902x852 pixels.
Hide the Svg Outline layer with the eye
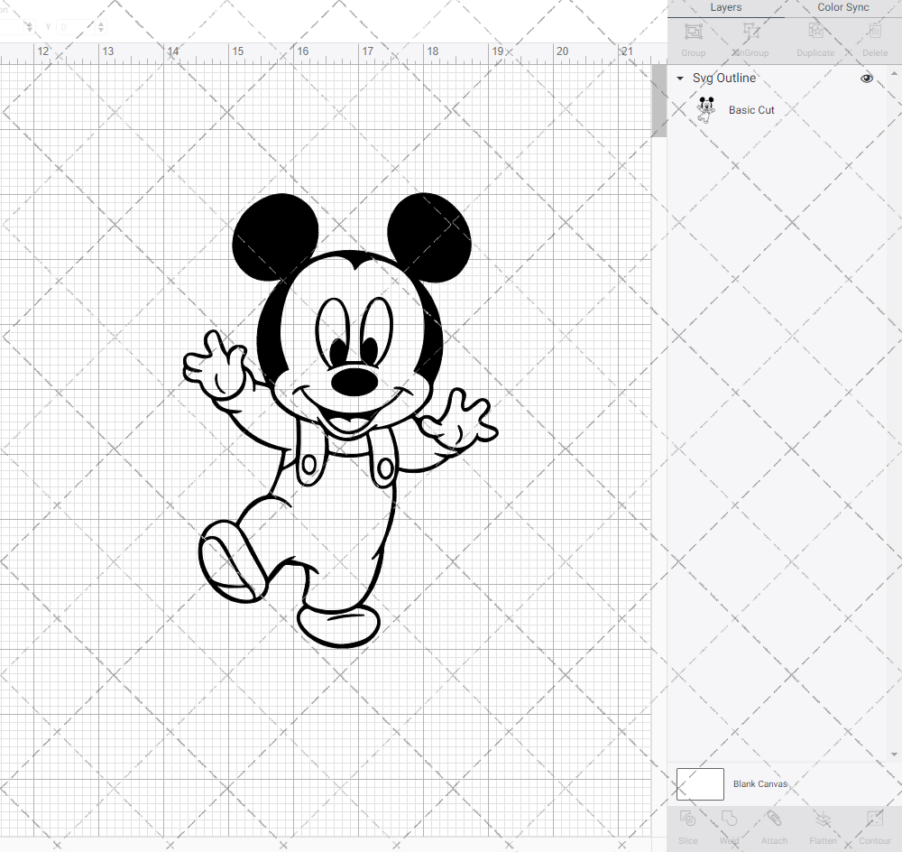[866, 79]
